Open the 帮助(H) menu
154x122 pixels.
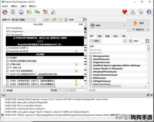pyautogui.click(x=32, y=6)
